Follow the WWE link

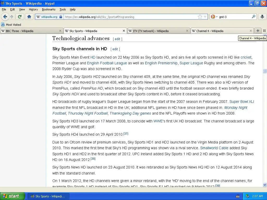[158, 121]
